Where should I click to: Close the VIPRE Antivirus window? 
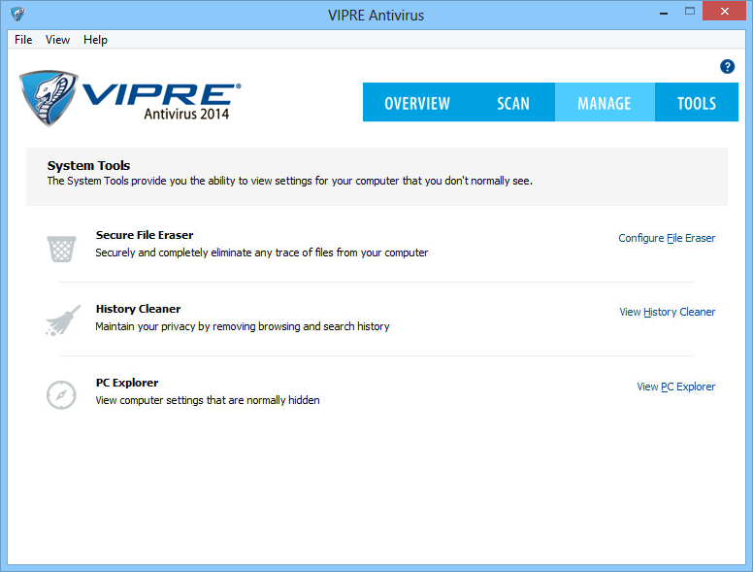[725, 11]
